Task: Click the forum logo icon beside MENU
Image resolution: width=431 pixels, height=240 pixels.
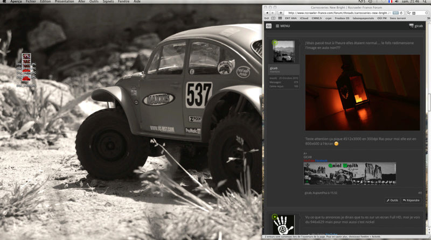Action: point(268,26)
